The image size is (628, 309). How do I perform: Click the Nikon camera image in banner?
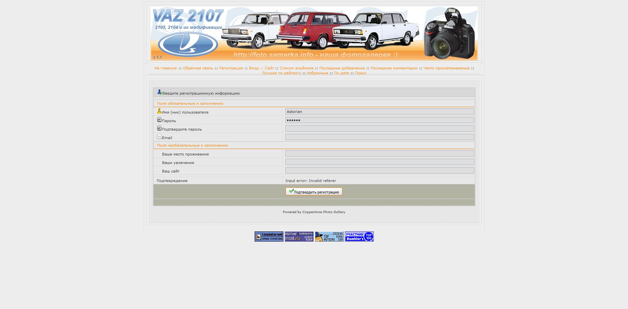[x=449, y=34]
